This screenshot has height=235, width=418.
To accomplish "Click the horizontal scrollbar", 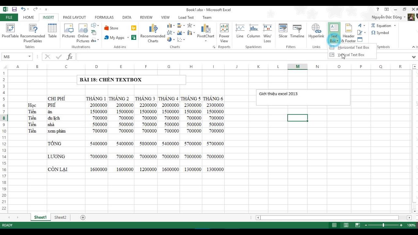I will pyautogui.click(x=329, y=217).
